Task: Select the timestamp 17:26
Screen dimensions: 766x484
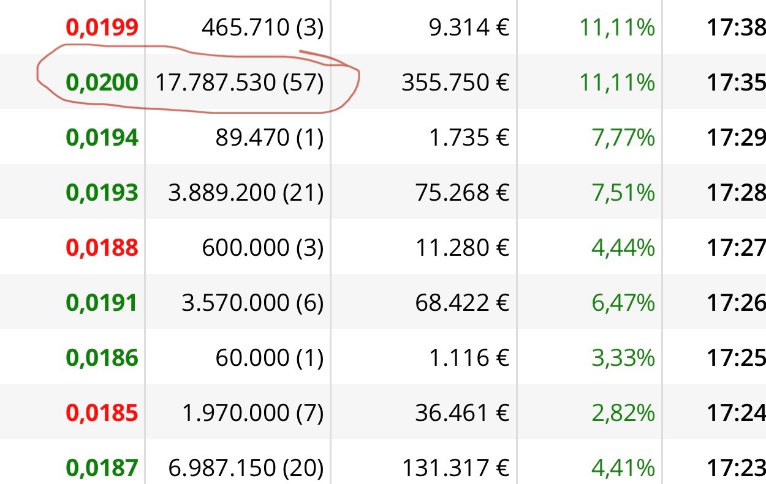Action: coord(736,303)
